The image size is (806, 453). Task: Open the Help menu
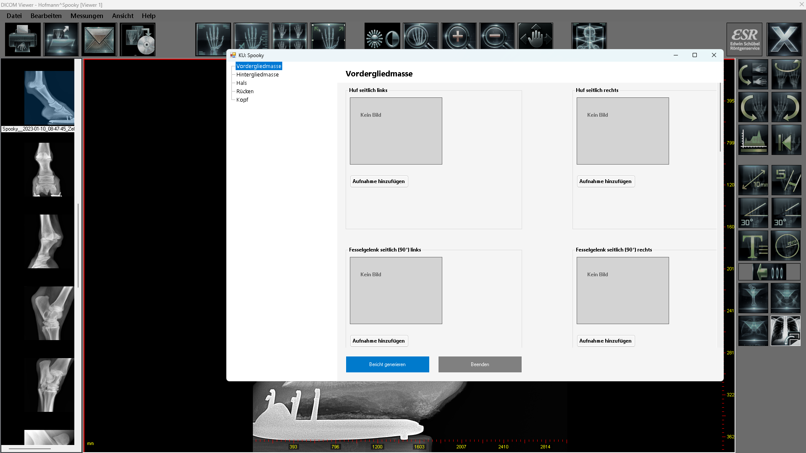[x=149, y=16]
